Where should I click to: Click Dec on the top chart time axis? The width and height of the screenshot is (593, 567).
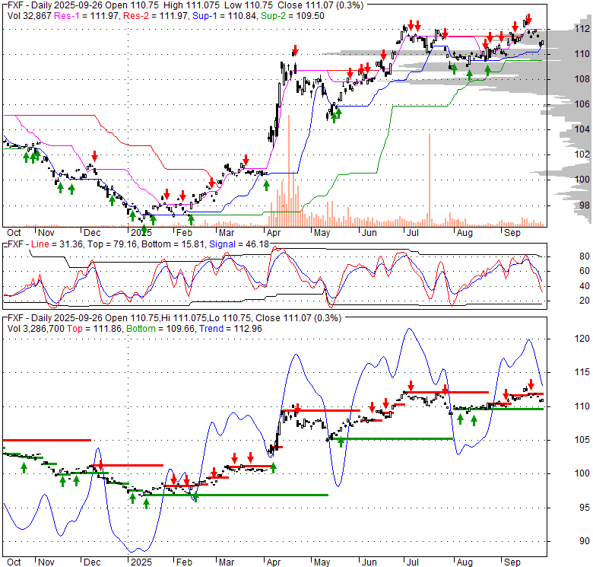pos(92,233)
